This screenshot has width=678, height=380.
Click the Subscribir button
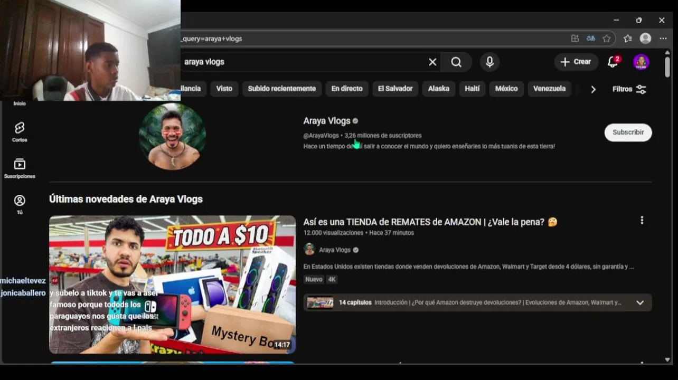point(628,132)
